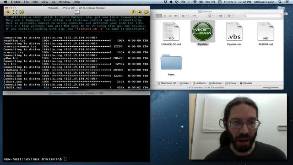The height and width of the screenshot is (165, 293).
Task: Select the Pipulate.vbs file icon
Action: click(234, 32)
